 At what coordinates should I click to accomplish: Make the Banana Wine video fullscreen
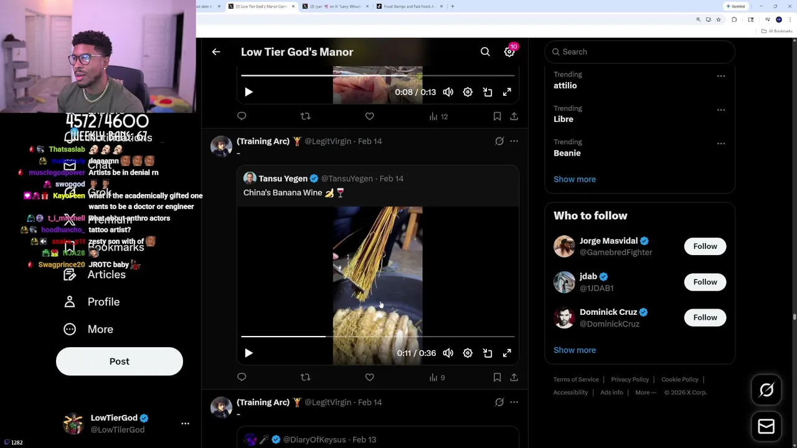click(x=507, y=353)
